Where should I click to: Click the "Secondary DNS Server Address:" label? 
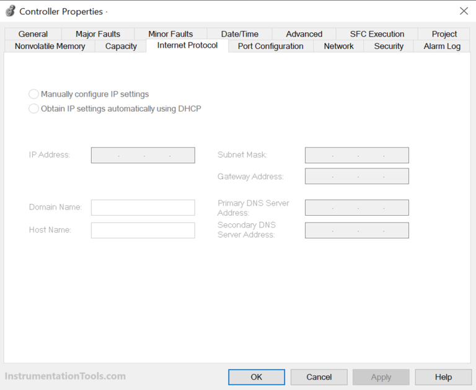247,229
